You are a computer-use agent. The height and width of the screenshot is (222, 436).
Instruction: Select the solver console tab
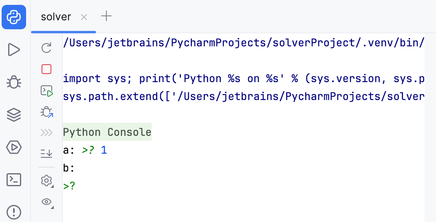[x=56, y=17]
